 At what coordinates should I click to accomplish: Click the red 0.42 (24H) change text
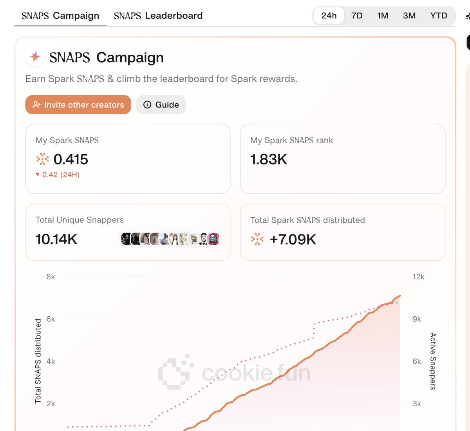point(58,175)
